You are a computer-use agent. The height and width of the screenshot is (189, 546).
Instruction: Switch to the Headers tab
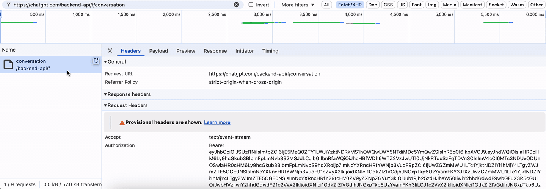[130, 51]
